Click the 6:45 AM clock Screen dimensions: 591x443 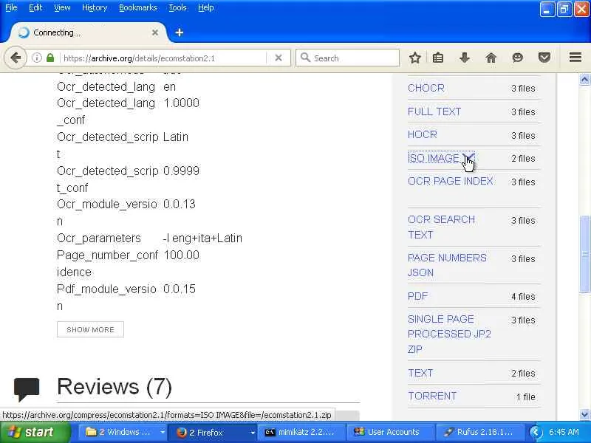[x=564, y=432]
